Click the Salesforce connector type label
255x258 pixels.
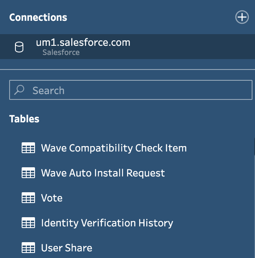pos(61,52)
